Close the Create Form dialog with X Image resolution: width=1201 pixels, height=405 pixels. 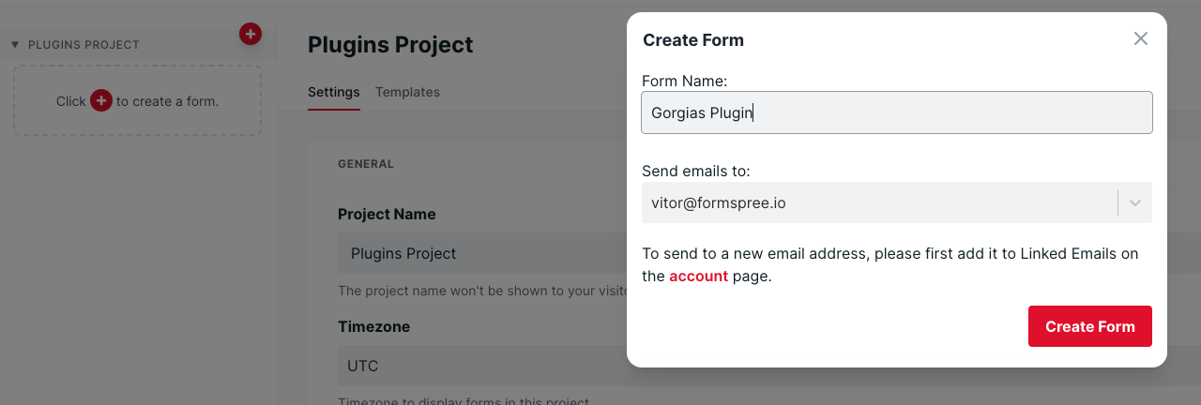1140,38
